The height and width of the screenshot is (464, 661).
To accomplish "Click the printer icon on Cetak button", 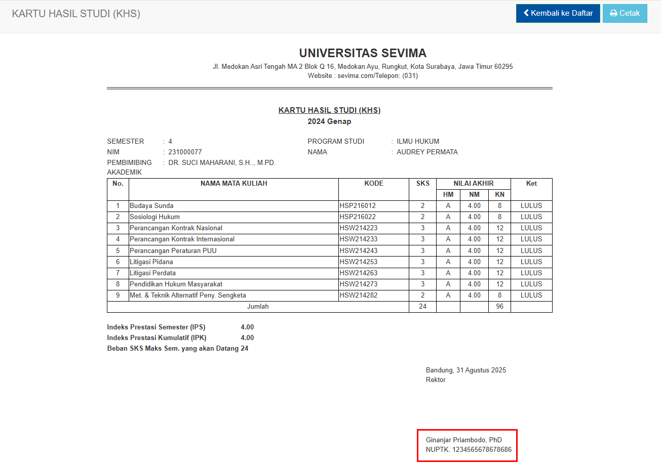I will tap(613, 14).
